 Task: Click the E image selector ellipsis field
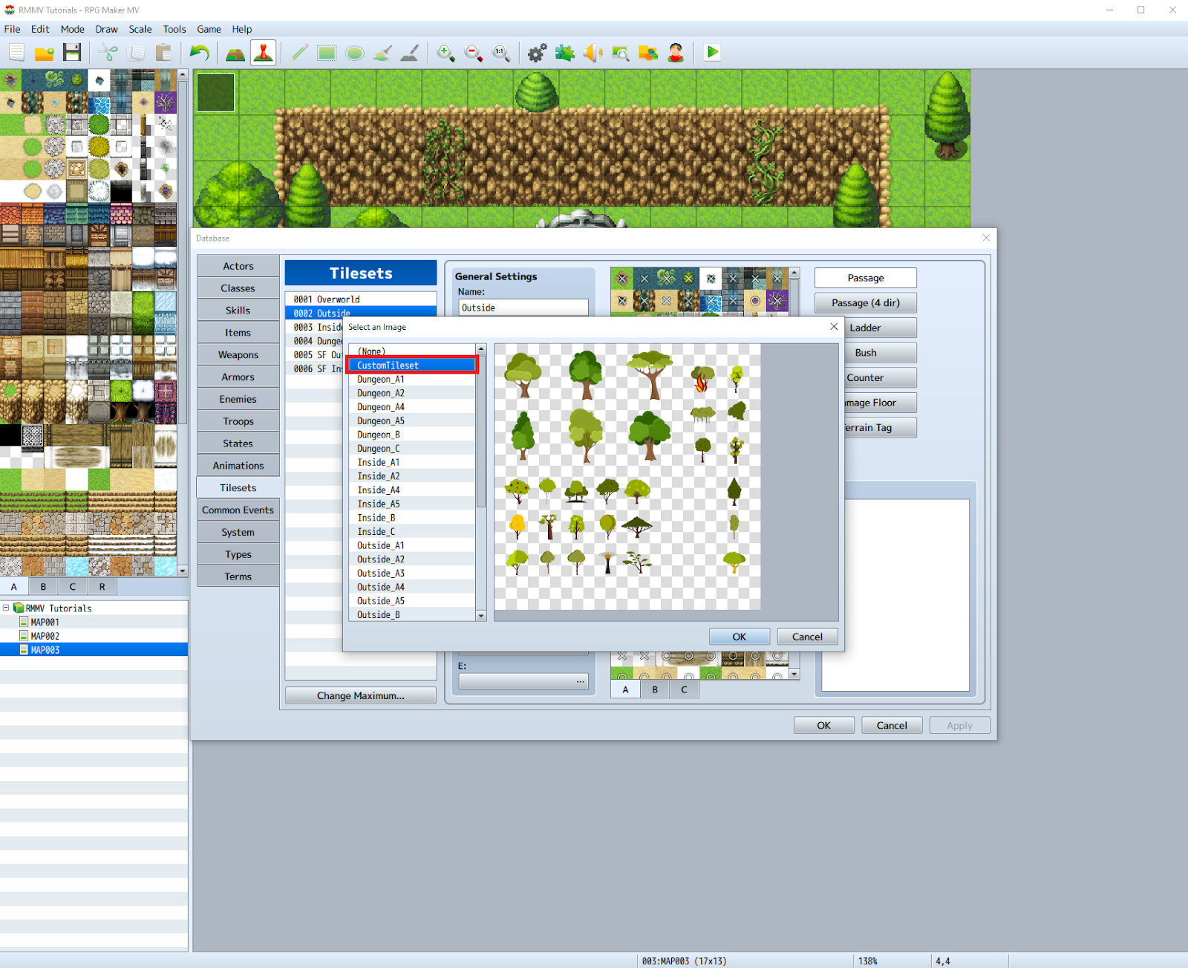[x=523, y=681]
